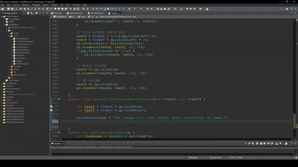Expand the tile_interactive package node
The width and height of the screenshot is (298, 167).
tap(9, 75)
